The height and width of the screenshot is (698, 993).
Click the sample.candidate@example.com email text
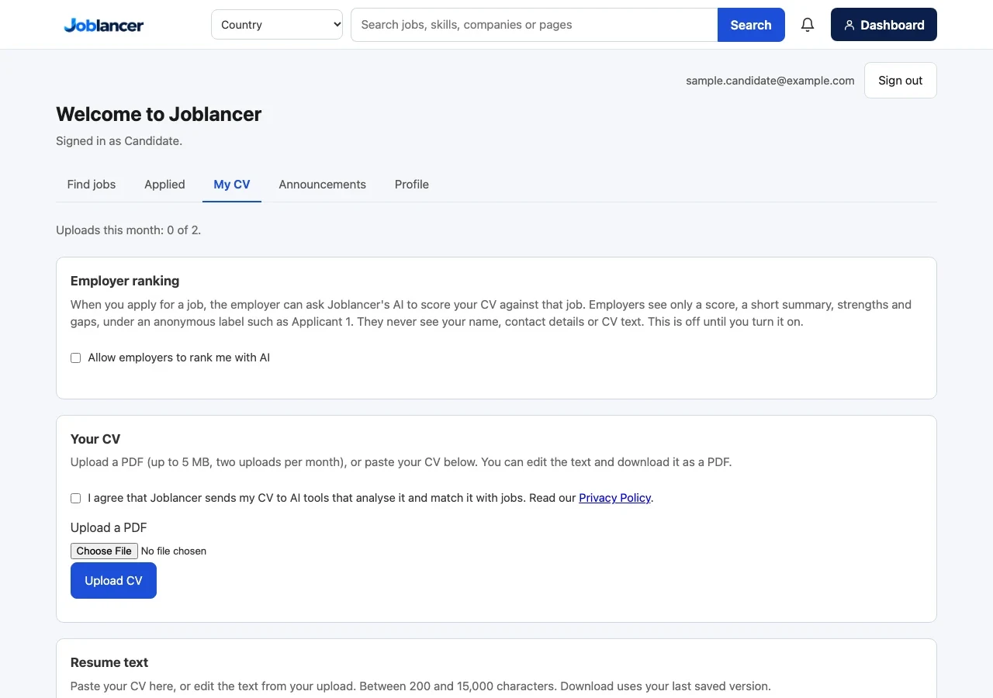(x=770, y=81)
